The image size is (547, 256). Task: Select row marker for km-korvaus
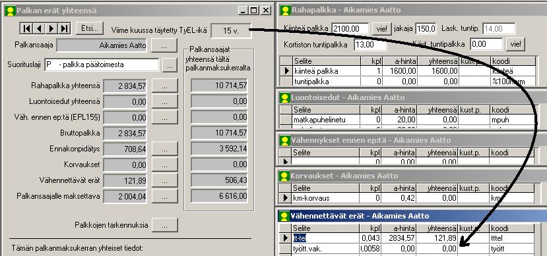click(286, 198)
